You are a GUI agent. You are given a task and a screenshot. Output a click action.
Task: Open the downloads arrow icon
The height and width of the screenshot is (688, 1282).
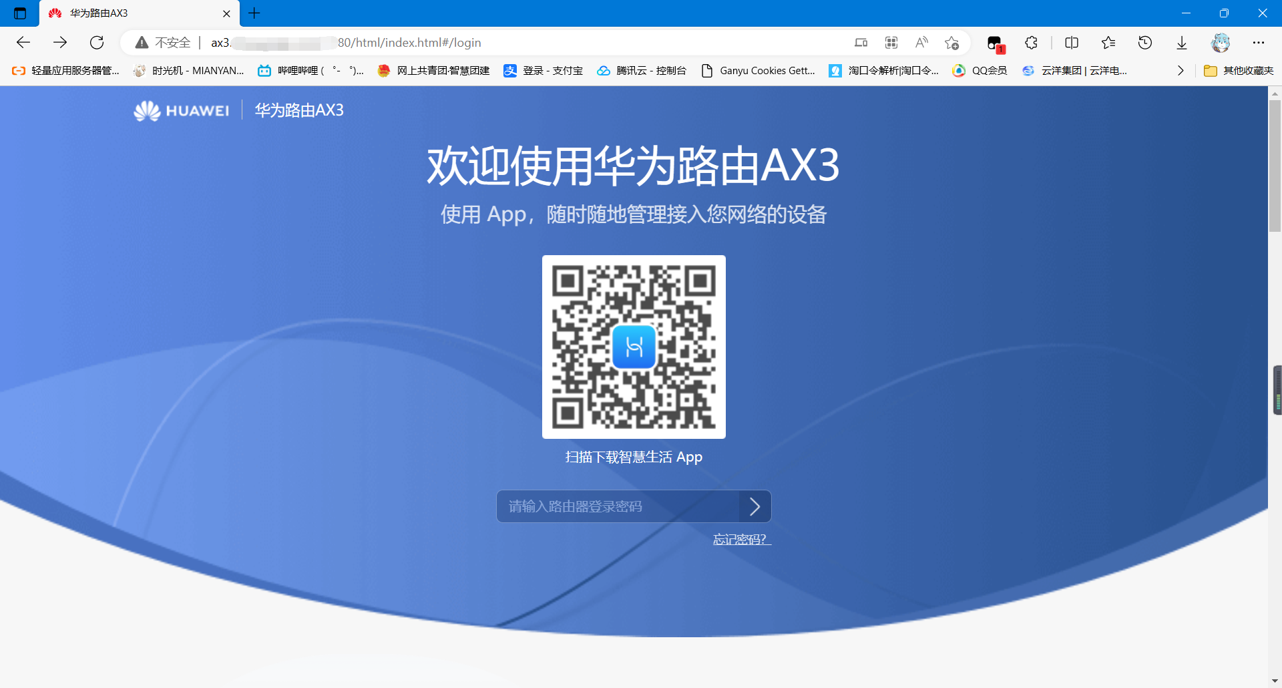(1182, 43)
